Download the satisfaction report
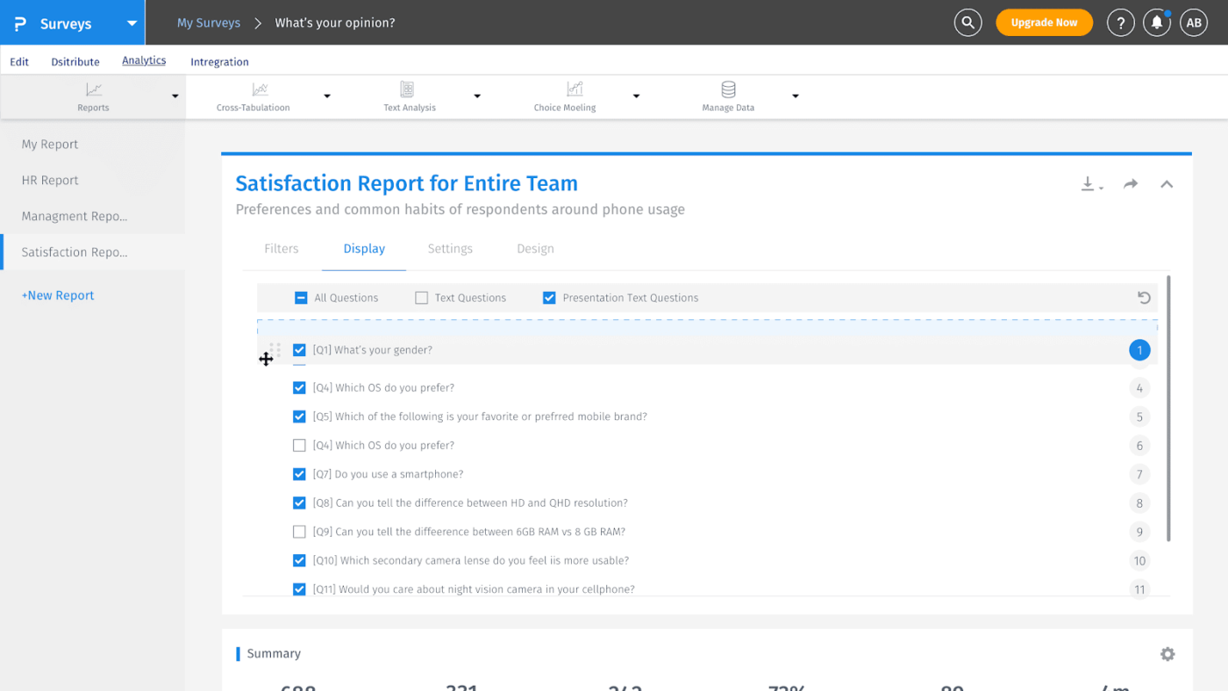 click(1089, 183)
